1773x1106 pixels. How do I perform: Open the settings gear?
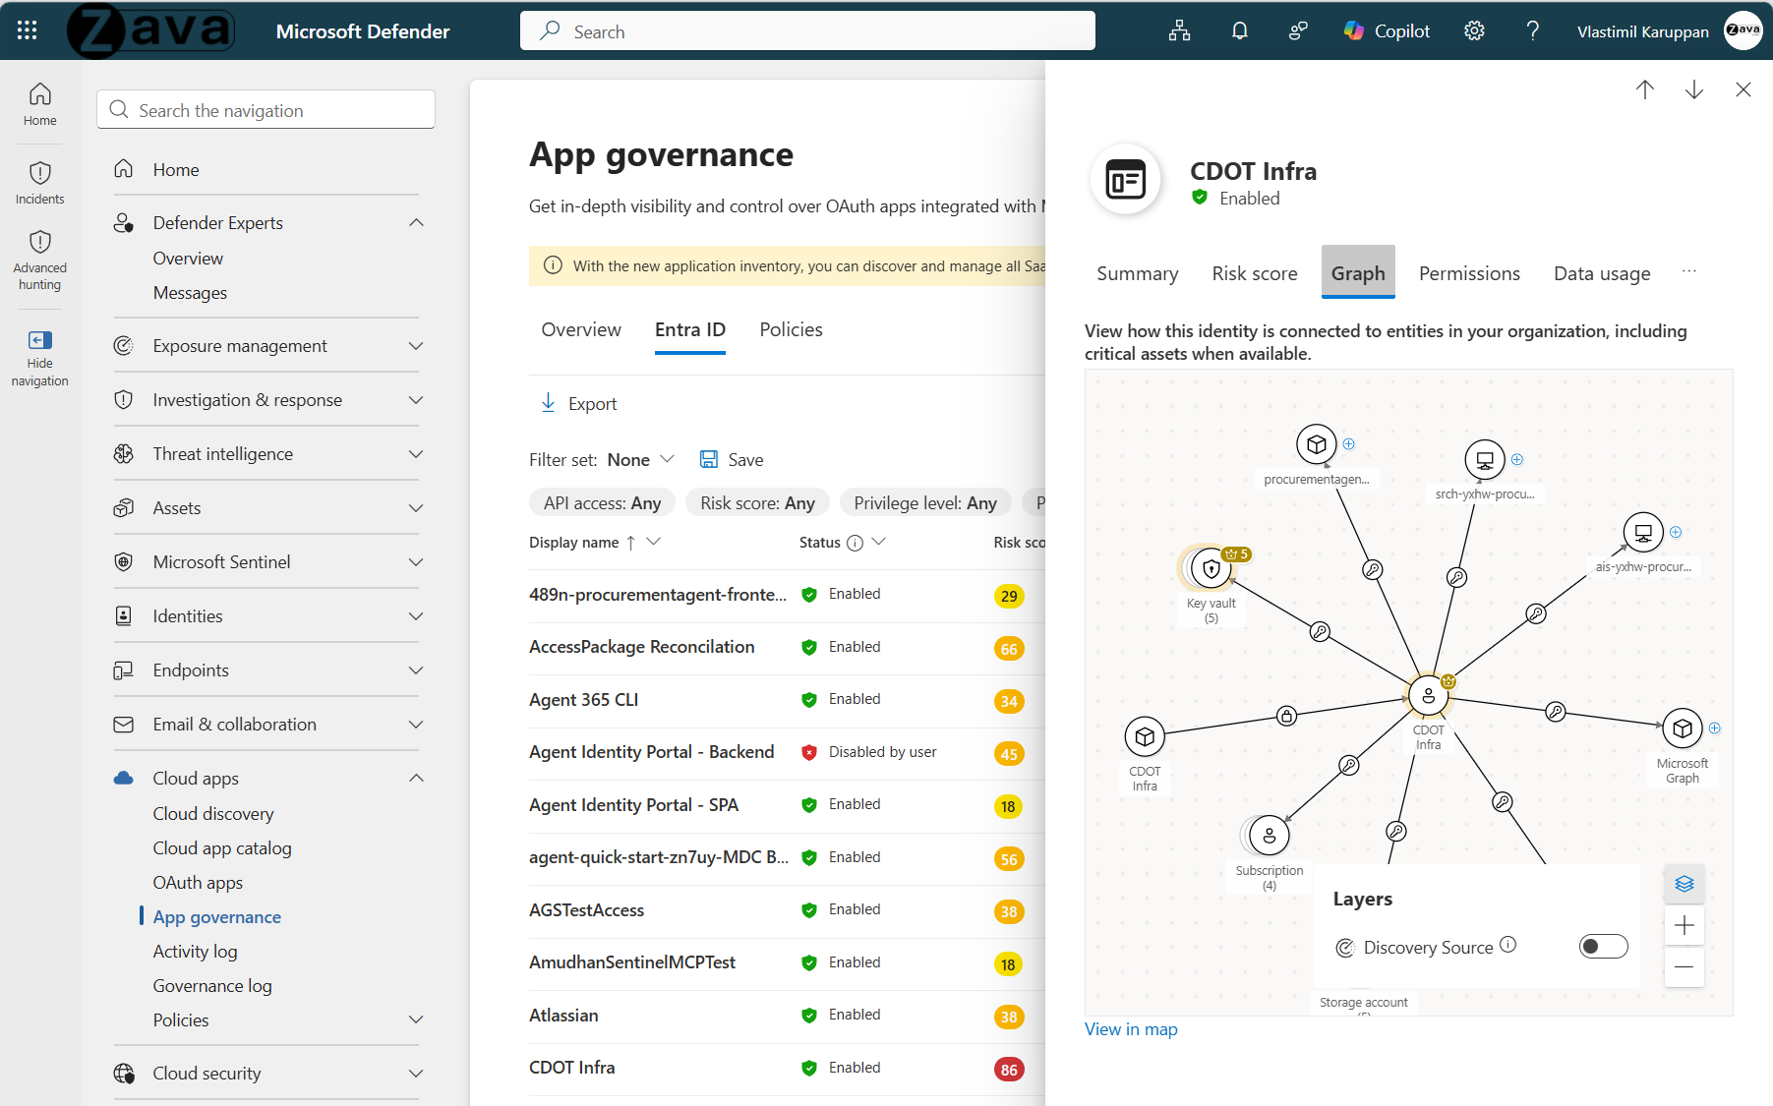(1474, 31)
